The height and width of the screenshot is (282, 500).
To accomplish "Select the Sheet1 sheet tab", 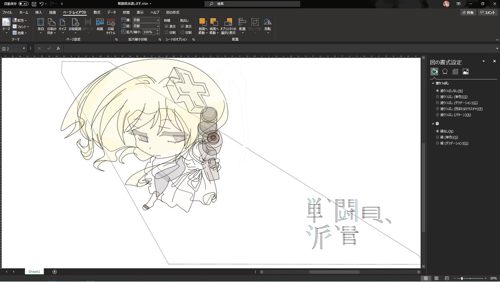I will point(34,272).
